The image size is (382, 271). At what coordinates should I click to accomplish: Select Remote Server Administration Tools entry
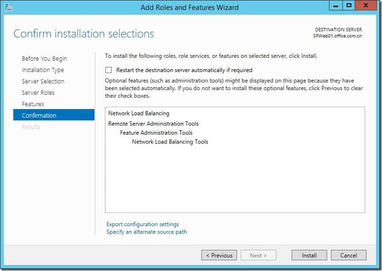point(154,124)
